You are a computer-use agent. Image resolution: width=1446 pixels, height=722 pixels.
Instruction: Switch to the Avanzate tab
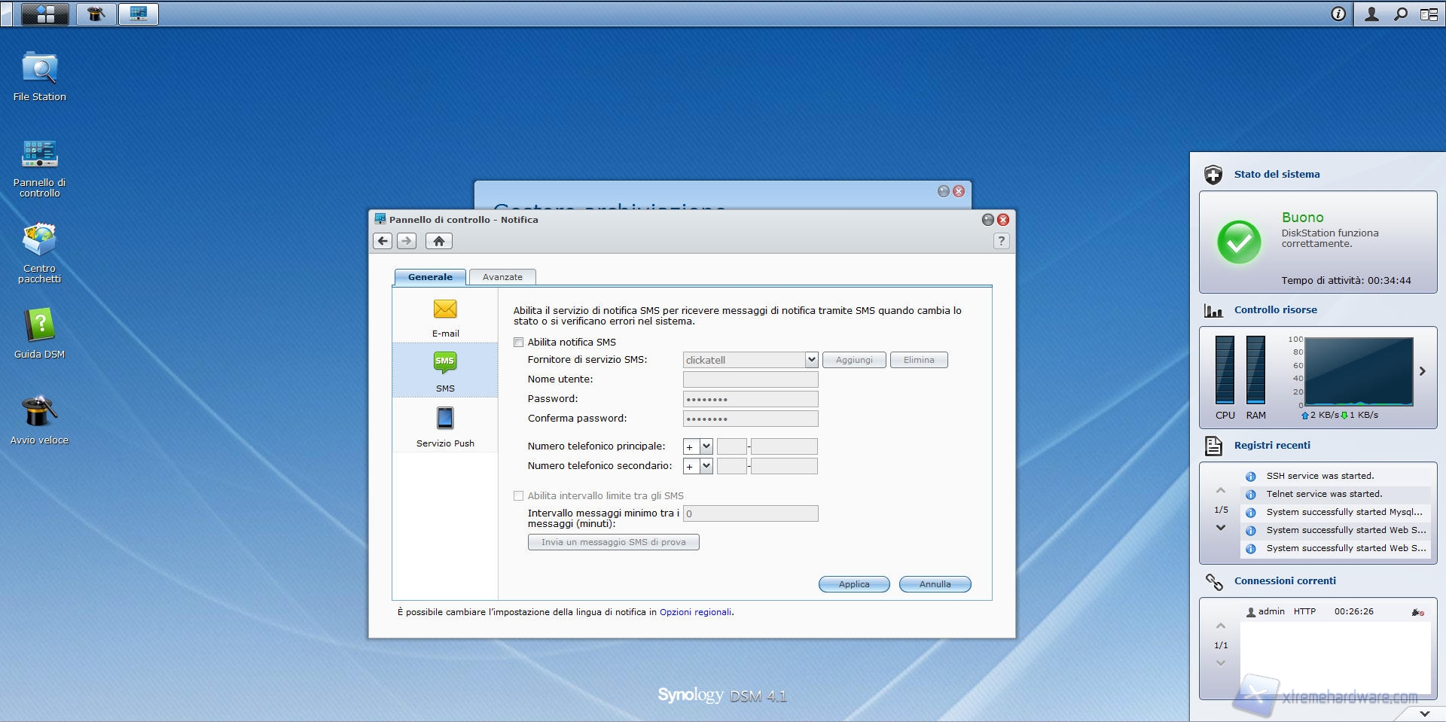(x=502, y=277)
